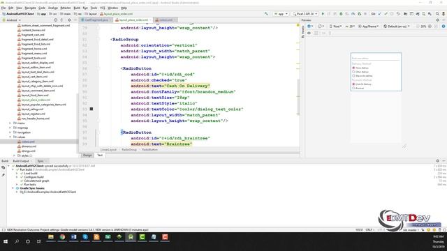
Task: Open Search Everywhere magnifier icon
Action: tap(437, 14)
